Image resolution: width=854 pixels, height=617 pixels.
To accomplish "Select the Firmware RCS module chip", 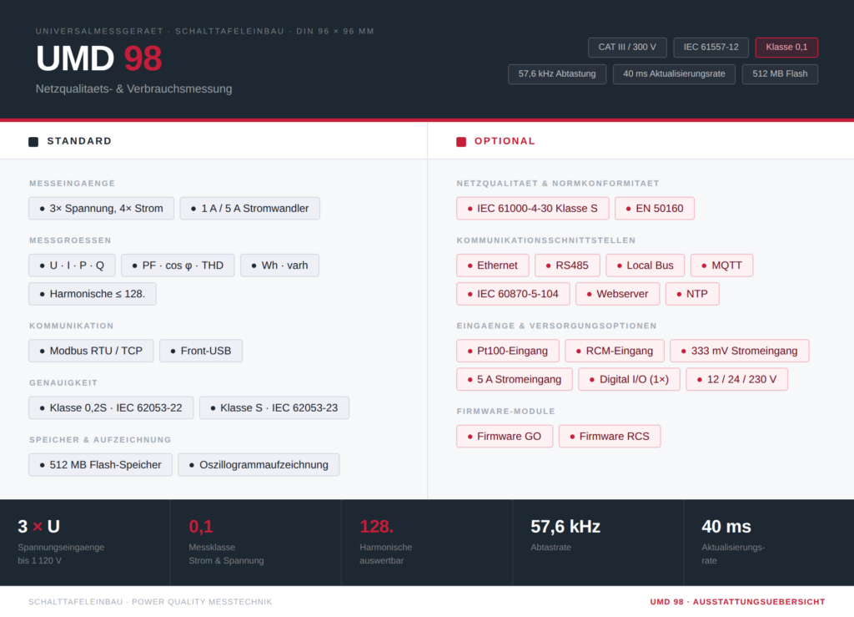I will coord(609,436).
